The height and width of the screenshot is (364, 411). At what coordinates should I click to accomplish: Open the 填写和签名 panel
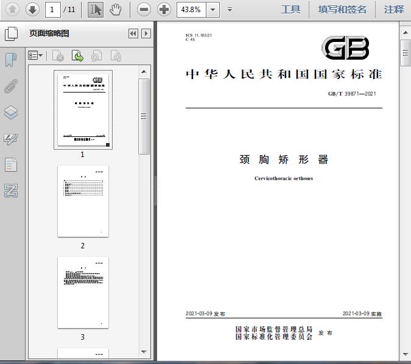342,10
